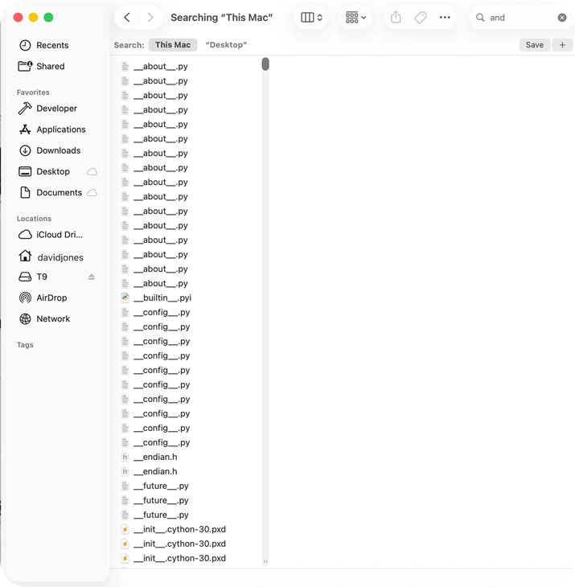The image size is (575, 587).
Task: Click the Network globe icon
Action: (x=25, y=318)
